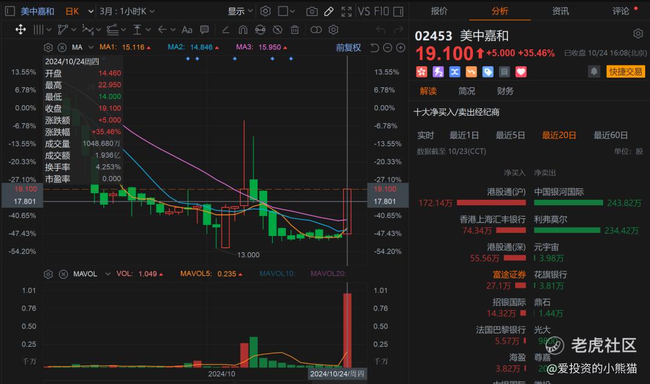Image resolution: width=650 pixels, height=384 pixels.
Task: Open the 简况 sub-tab
Action: [467, 91]
